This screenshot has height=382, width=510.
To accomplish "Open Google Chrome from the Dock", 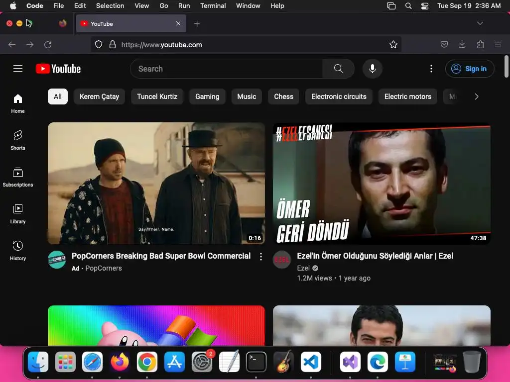I will (147, 362).
